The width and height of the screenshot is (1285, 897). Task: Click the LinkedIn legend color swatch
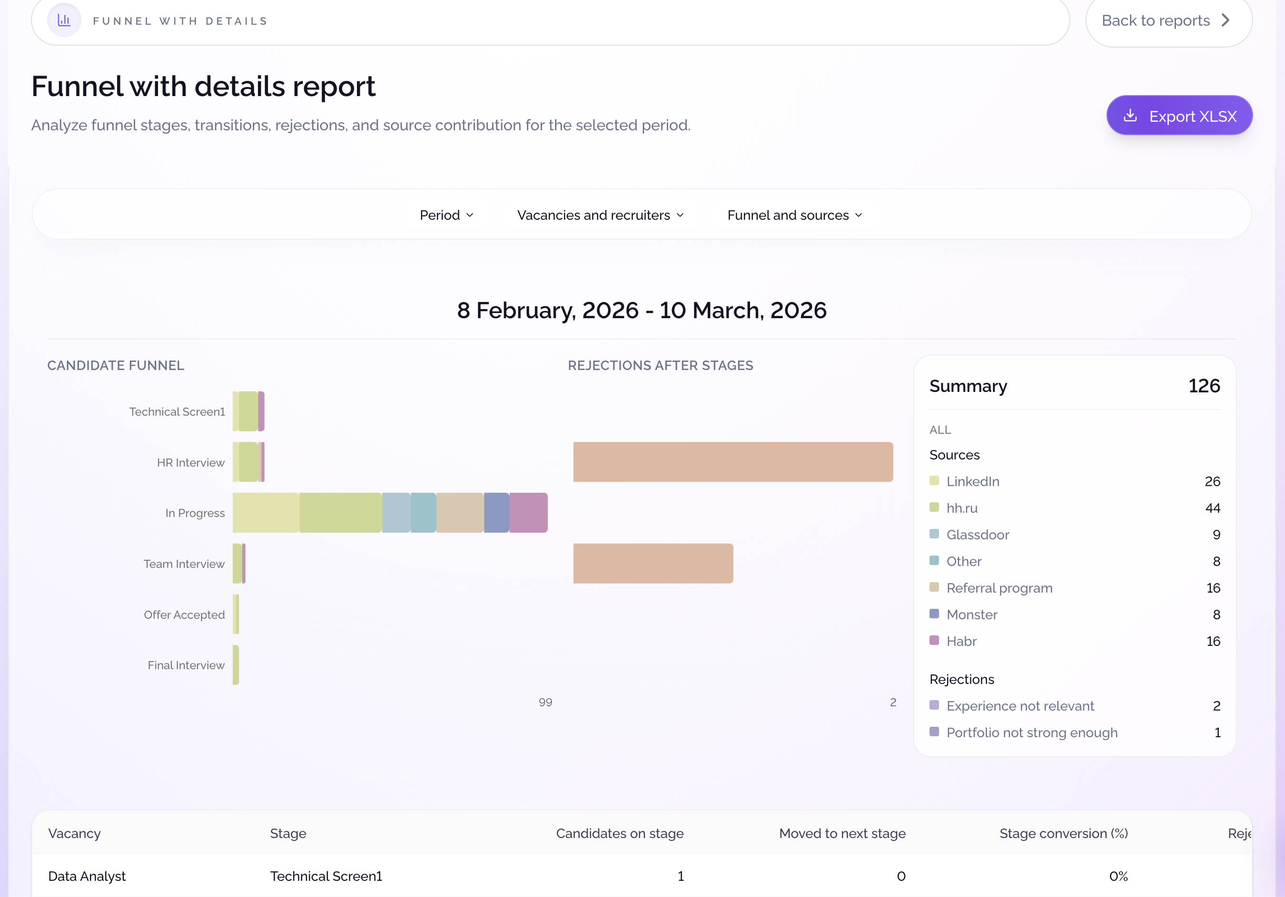(934, 480)
